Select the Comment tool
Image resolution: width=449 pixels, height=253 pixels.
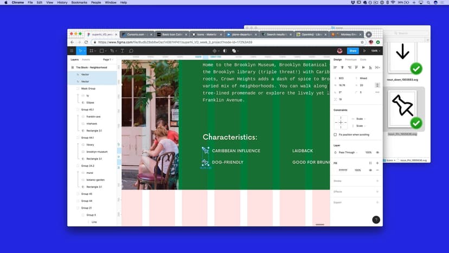point(131,51)
